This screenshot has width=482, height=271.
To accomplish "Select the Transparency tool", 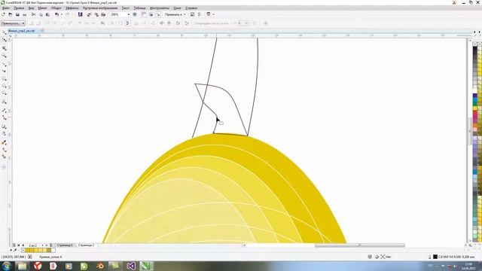I will (x=4, y=134).
